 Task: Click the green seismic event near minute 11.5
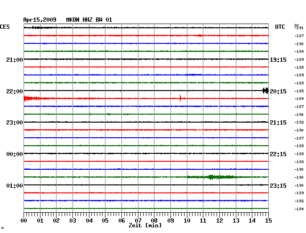pos(212,177)
